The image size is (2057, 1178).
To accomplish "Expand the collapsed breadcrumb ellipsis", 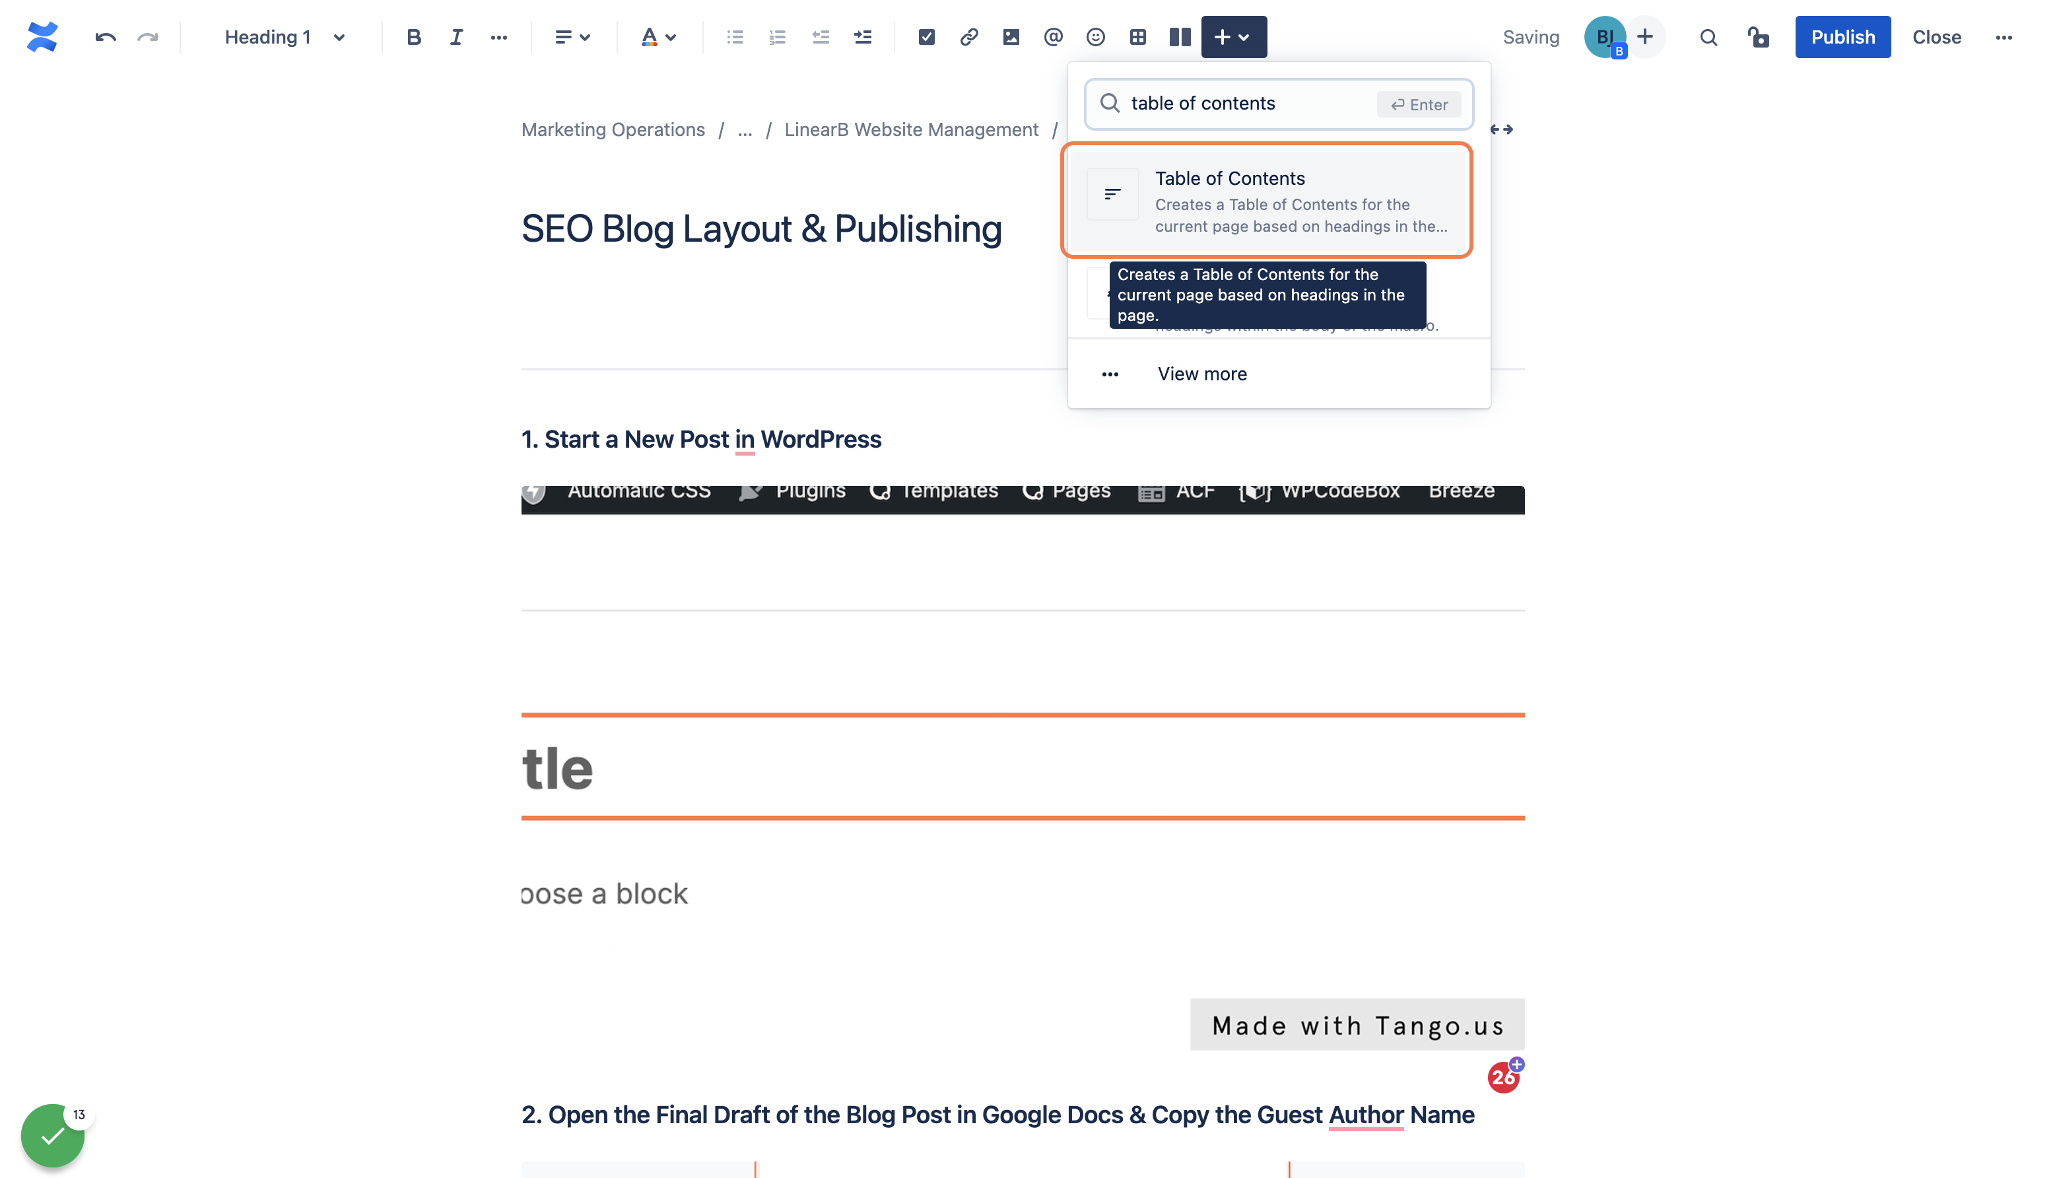I will click(745, 129).
